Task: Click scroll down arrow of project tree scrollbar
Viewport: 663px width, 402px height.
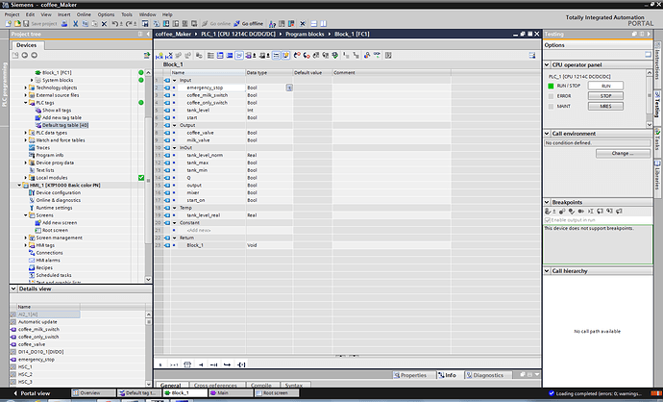Action: (148, 279)
